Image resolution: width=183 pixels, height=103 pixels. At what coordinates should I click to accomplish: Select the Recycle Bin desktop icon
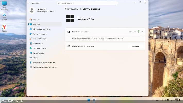pos(4,15)
